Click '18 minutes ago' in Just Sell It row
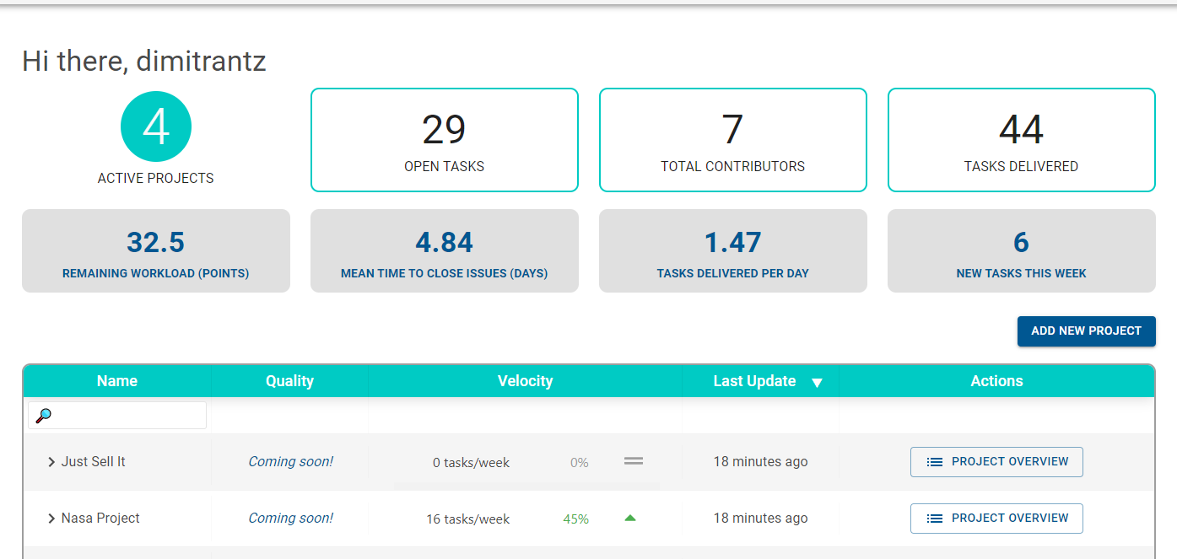The image size is (1177, 559). (x=761, y=462)
